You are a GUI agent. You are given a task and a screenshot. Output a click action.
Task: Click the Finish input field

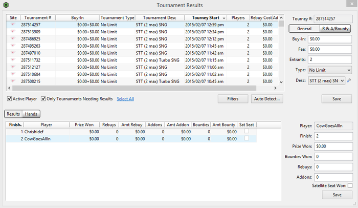click(x=333, y=136)
